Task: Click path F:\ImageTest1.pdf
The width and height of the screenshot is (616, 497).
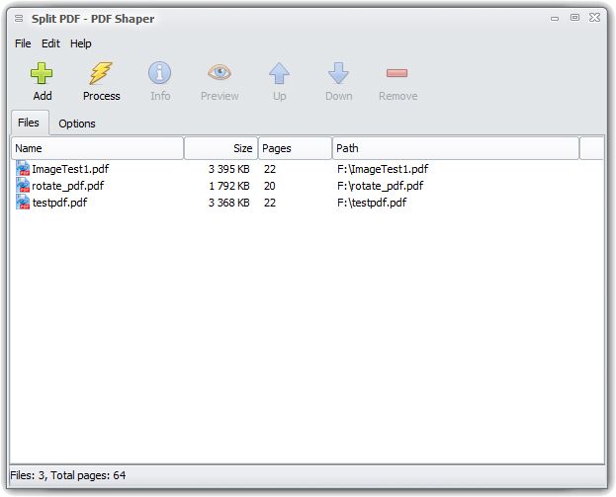Action: pos(383,169)
